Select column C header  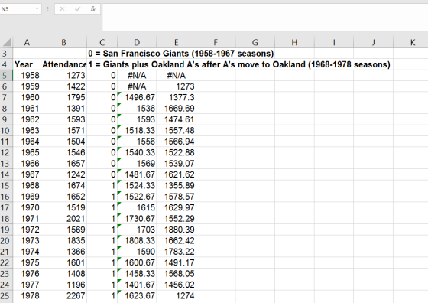coord(102,42)
